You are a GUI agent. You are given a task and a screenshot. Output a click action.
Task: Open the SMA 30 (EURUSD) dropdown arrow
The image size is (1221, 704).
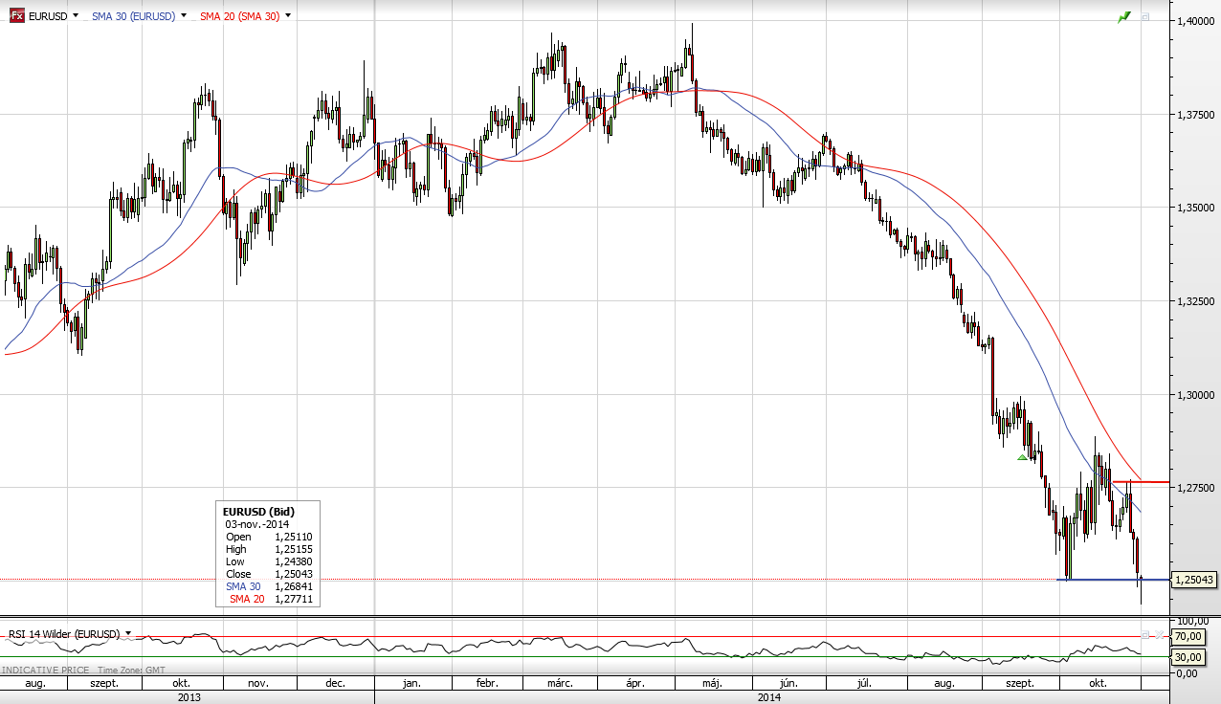(183, 16)
